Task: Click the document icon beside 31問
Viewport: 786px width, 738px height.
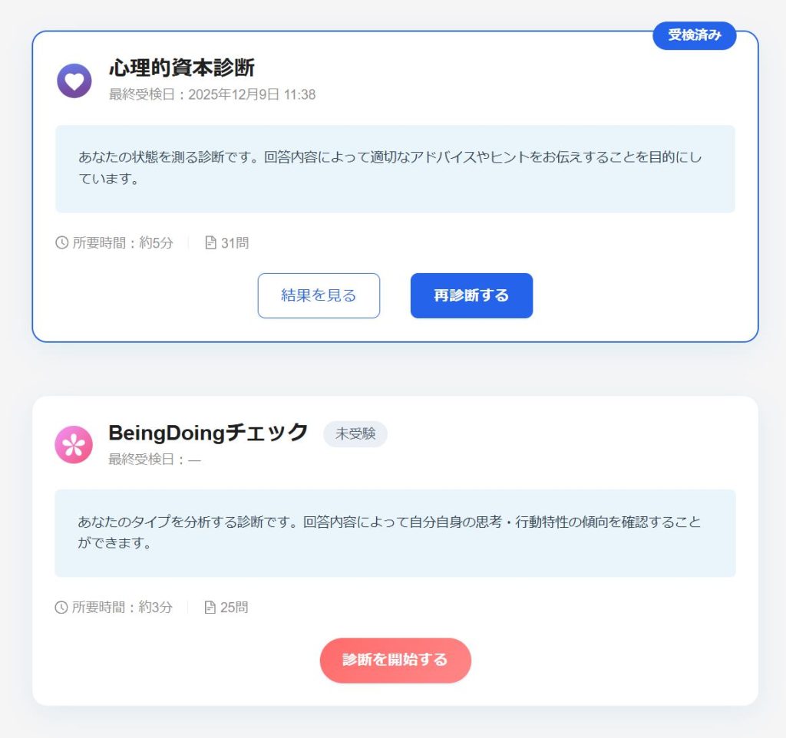Action: 210,243
